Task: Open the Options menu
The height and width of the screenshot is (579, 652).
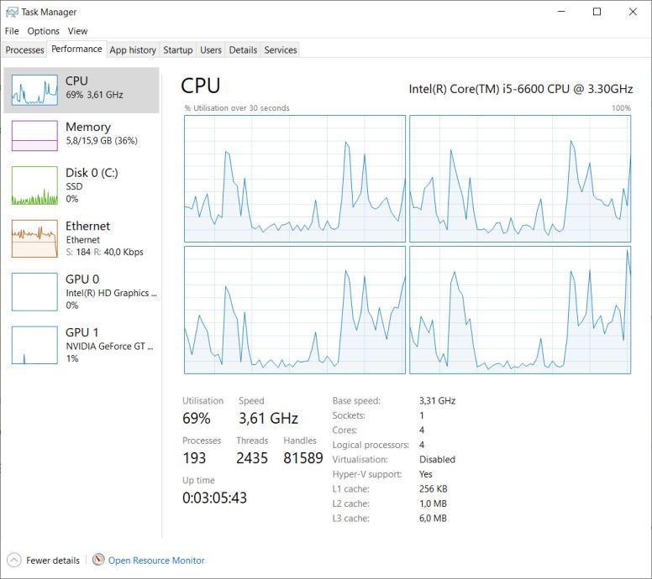Action: pos(44,31)
